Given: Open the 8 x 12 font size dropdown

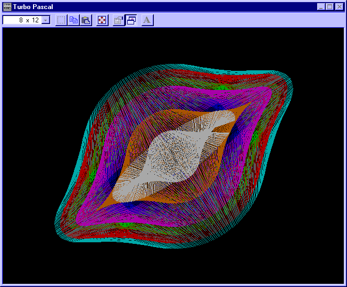Looking at the screenshot, I should click(46, 20).
